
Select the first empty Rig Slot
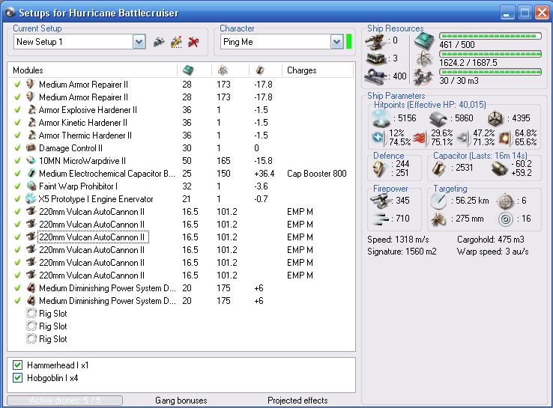coord(52,314)
